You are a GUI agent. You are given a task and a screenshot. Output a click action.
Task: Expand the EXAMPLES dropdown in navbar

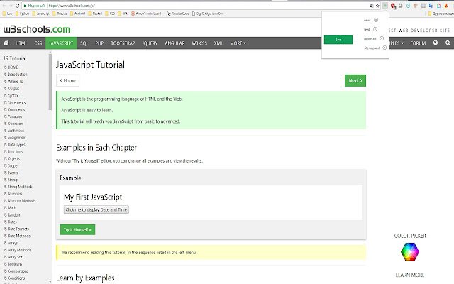click(397, 43)
